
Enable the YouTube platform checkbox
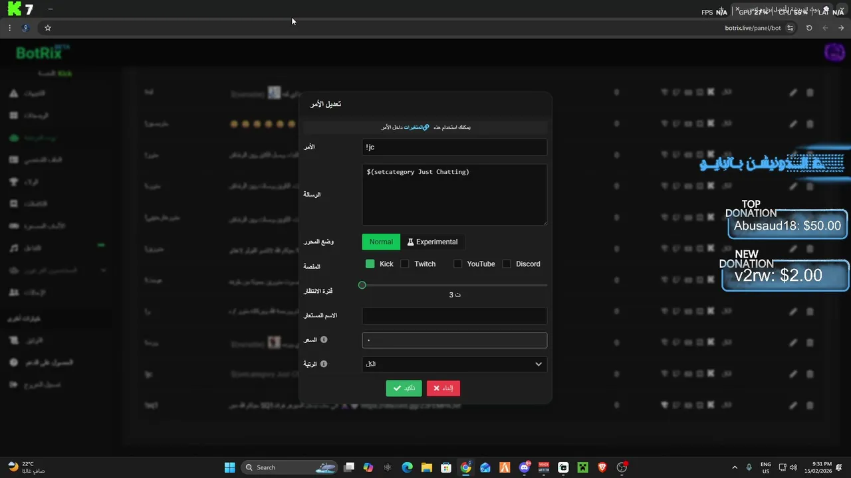click(x=457, y=264)
